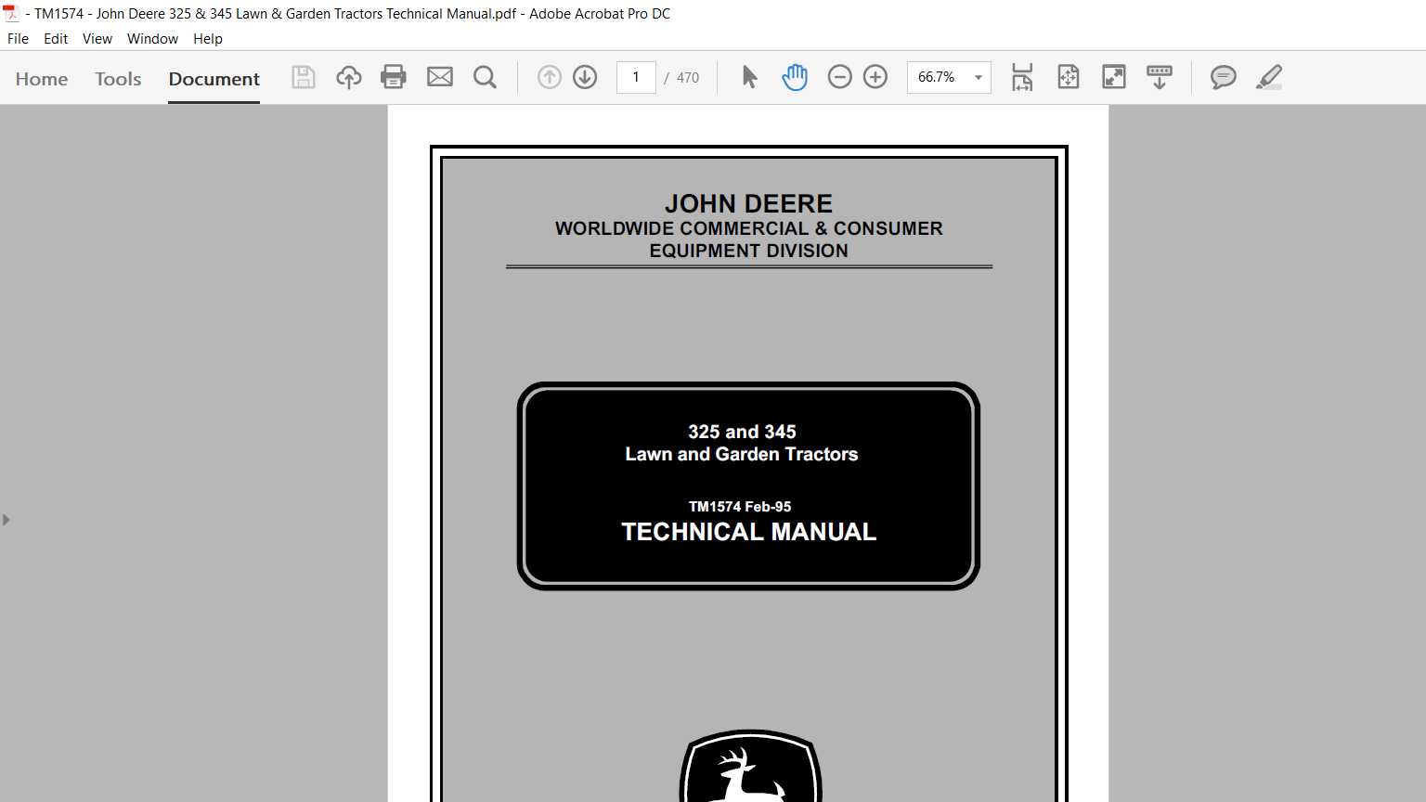
Task: Click the page number input field
Action: pyautogui.click(x=636, y=77)
